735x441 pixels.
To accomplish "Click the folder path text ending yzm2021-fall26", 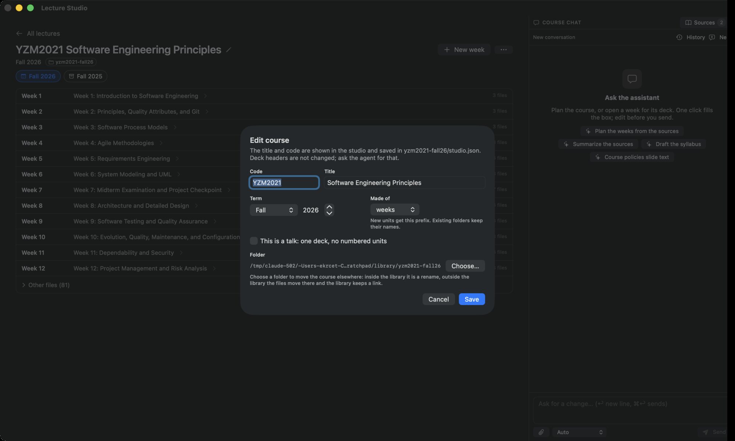I will click(x=345, y=266).
